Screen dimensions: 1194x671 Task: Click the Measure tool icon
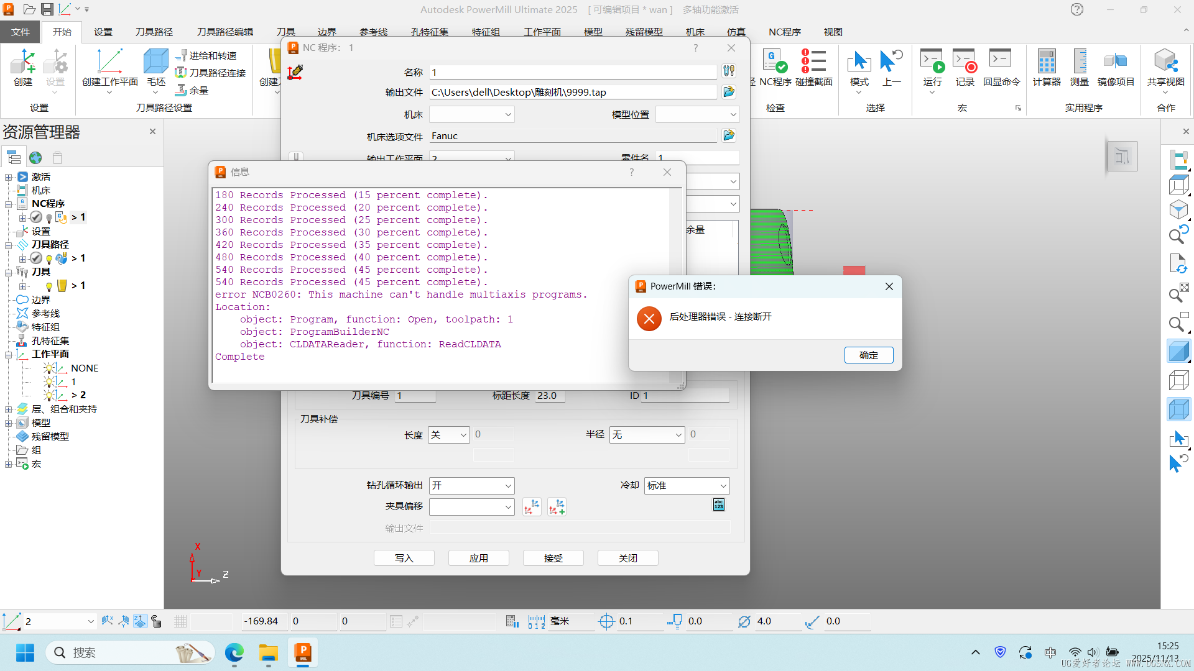pos(1079,62)
